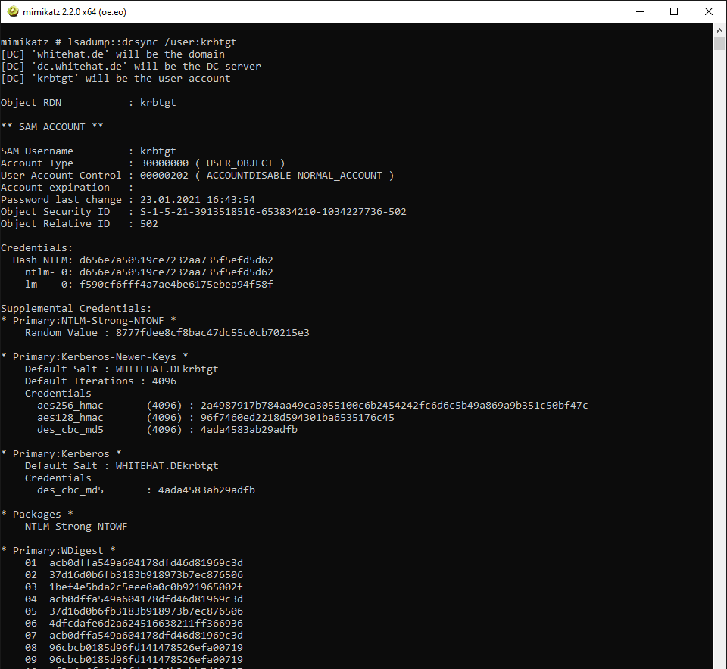
Task: Click the Credentials: heading
Action: pos(36,248)
